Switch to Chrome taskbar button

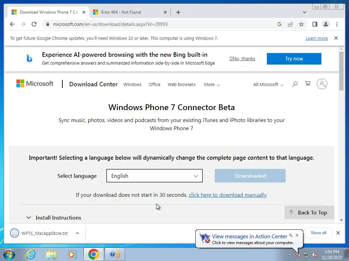coord(93,254)
